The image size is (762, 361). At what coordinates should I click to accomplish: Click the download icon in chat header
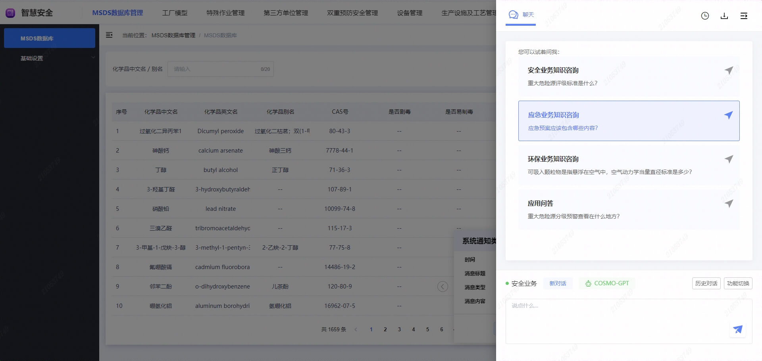[724, 16]
